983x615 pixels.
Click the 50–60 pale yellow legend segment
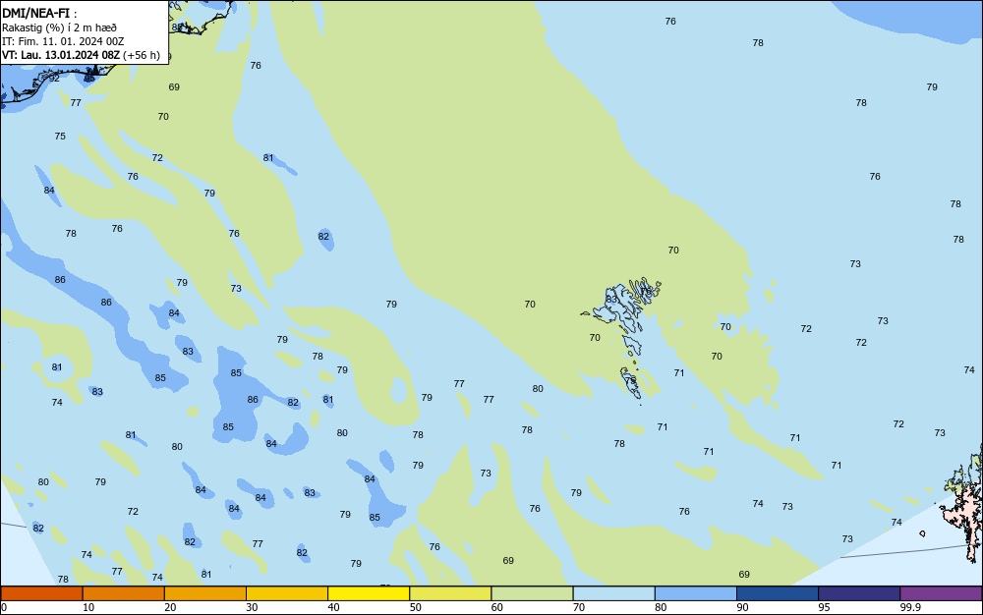(x=450, y=593)
